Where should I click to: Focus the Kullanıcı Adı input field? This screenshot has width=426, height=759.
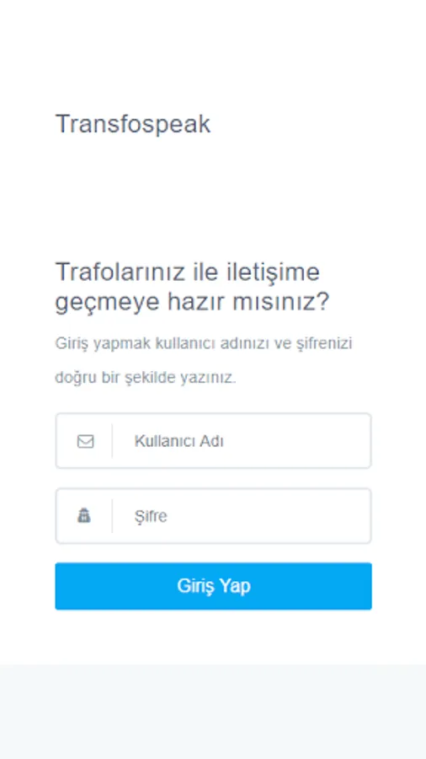(214, 441)
